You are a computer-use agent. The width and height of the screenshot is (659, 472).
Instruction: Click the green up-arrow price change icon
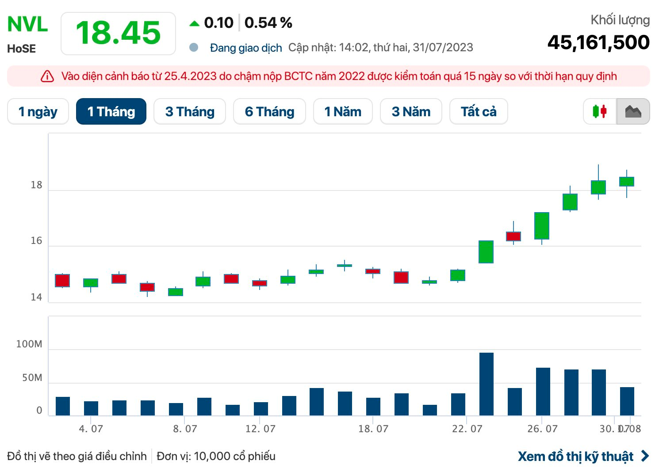(194, 23)
